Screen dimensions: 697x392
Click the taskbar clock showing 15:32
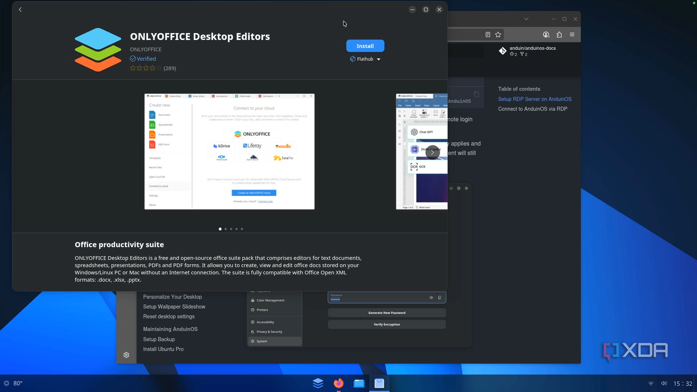coord(683,384)
